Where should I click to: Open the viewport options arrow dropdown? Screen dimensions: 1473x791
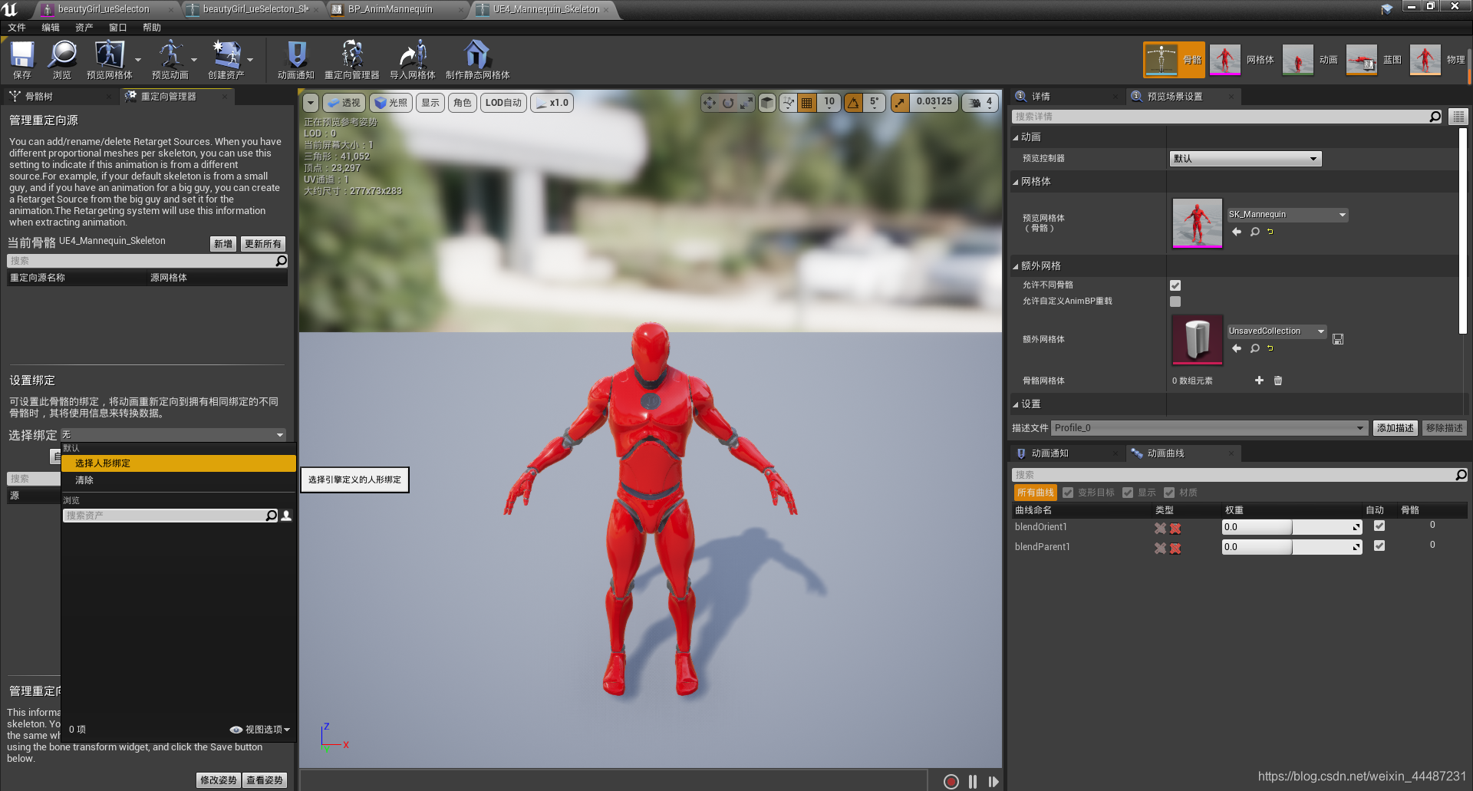[310, 103]
